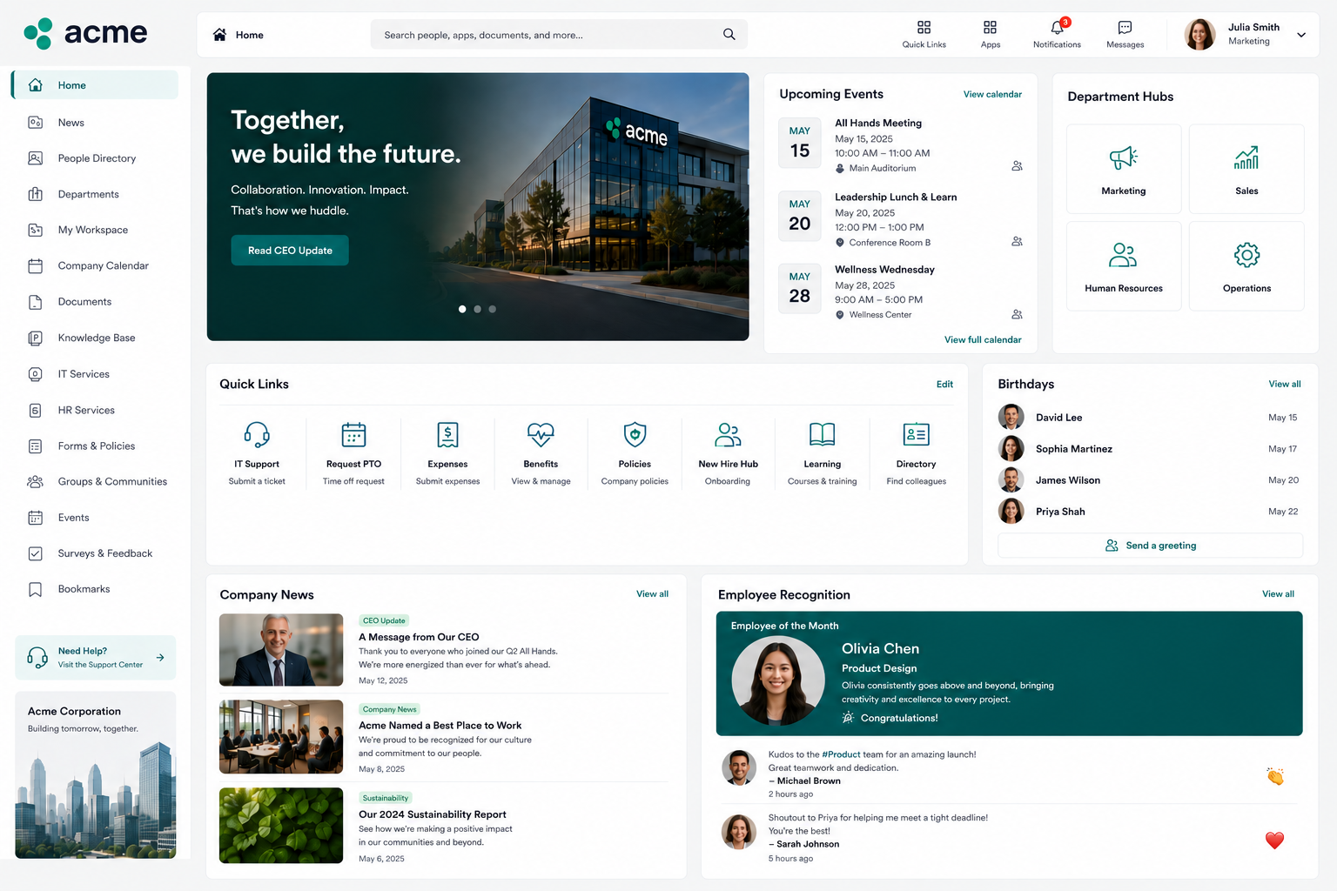Click the search input field
The image size is (1337, 891).
pos(559,35)
